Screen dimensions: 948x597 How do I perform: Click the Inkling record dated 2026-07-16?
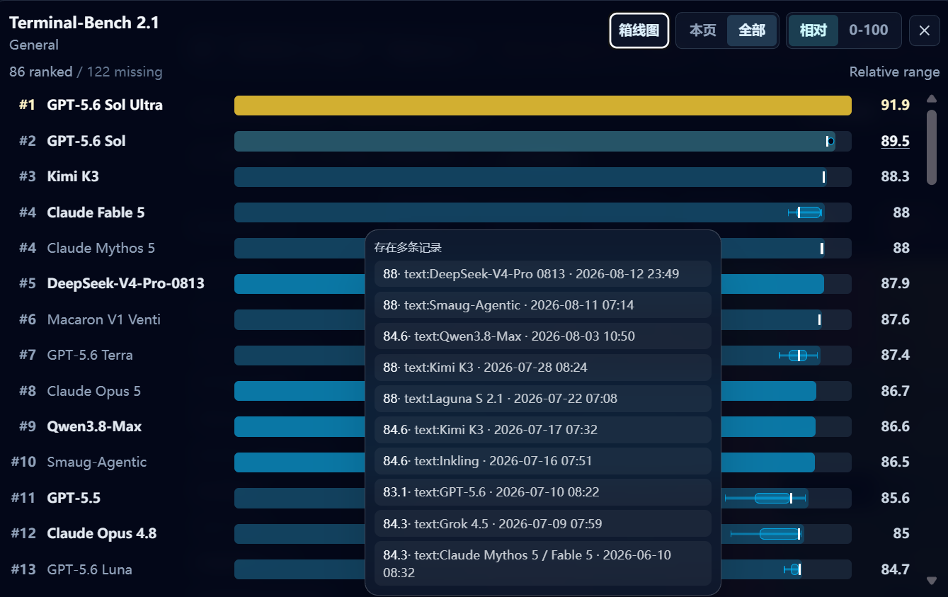coord(542,461)
